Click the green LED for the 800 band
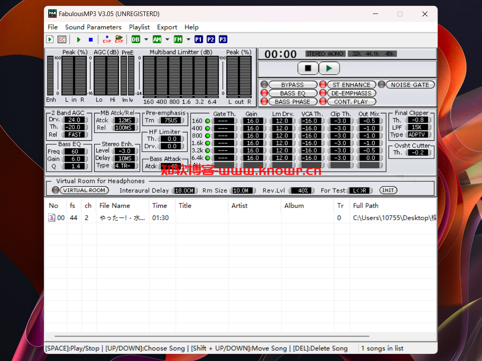 click(208, 136)
